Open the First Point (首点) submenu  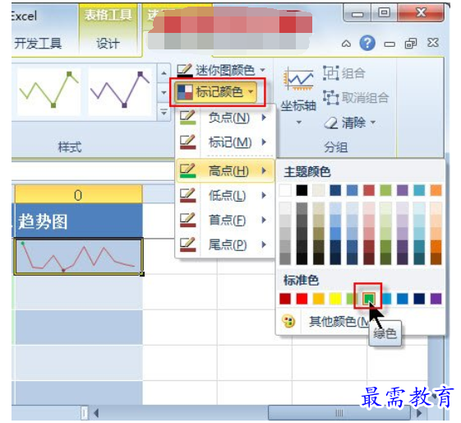click(225, 220)
